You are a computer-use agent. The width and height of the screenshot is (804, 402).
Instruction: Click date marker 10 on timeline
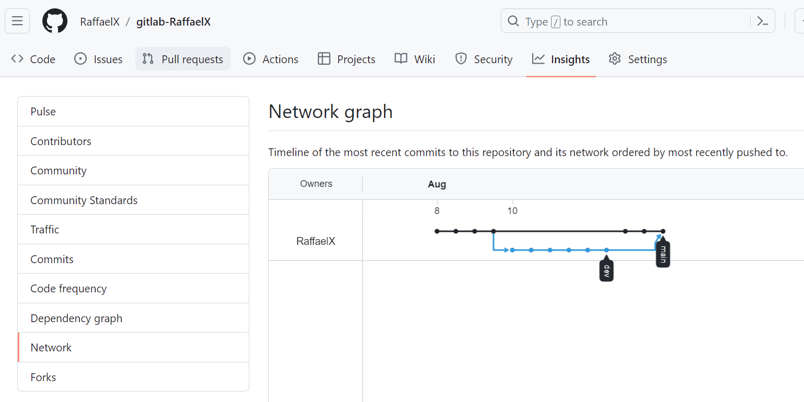pos(512,211)
